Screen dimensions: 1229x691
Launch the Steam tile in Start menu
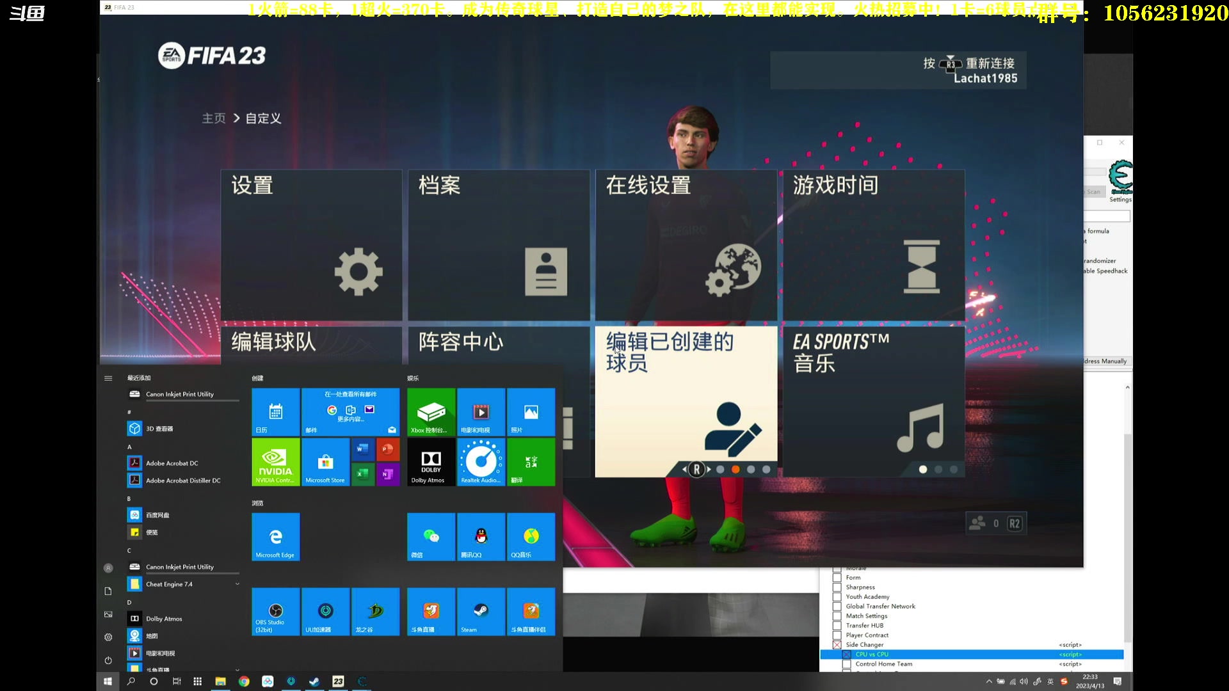[481, 612]
